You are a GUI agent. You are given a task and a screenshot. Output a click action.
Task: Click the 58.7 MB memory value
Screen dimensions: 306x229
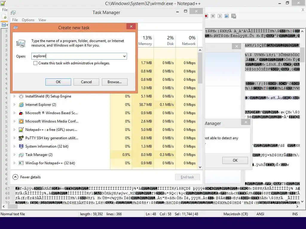146,105
